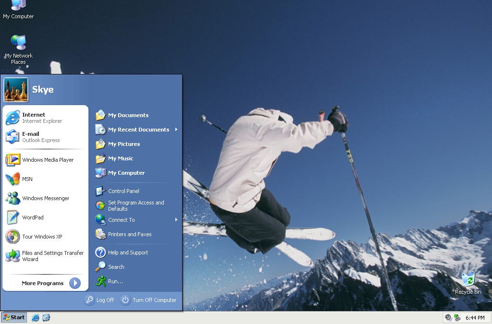The height and width of the screenshot is (324, 492).
Task: Click the Start button
Action: click(13, 317)
